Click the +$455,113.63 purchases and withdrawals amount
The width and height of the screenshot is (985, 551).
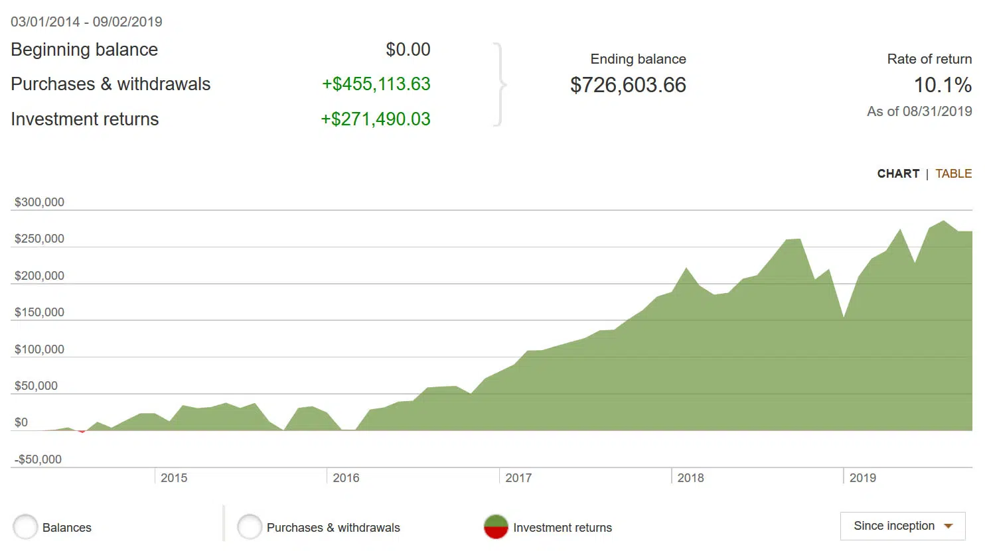[376, 84]
